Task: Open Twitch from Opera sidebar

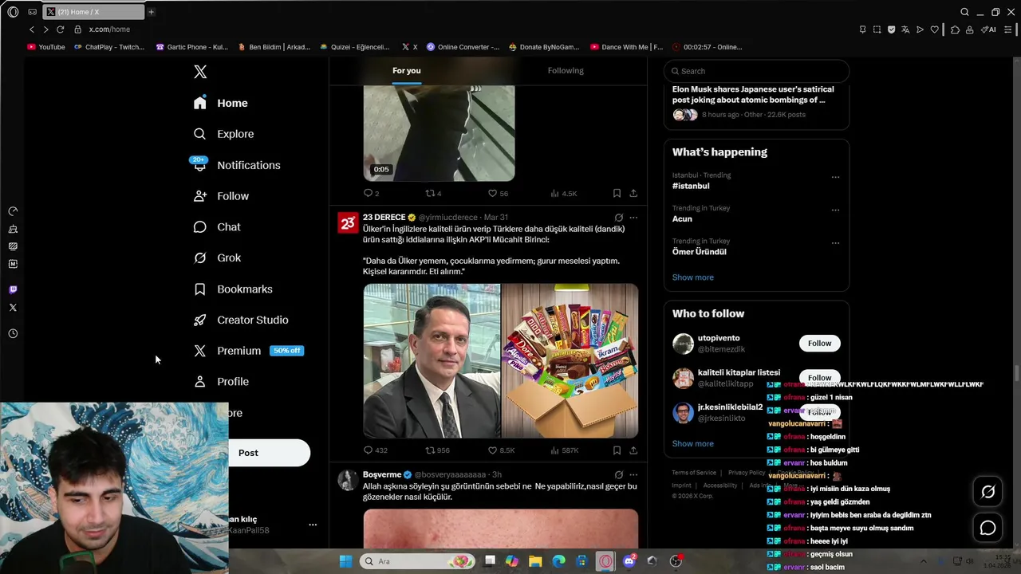Action: [x=13, y=289]
